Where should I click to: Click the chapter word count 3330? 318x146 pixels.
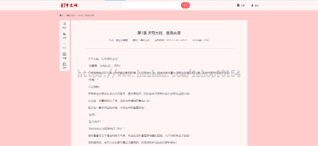click(x=206, y=40)
